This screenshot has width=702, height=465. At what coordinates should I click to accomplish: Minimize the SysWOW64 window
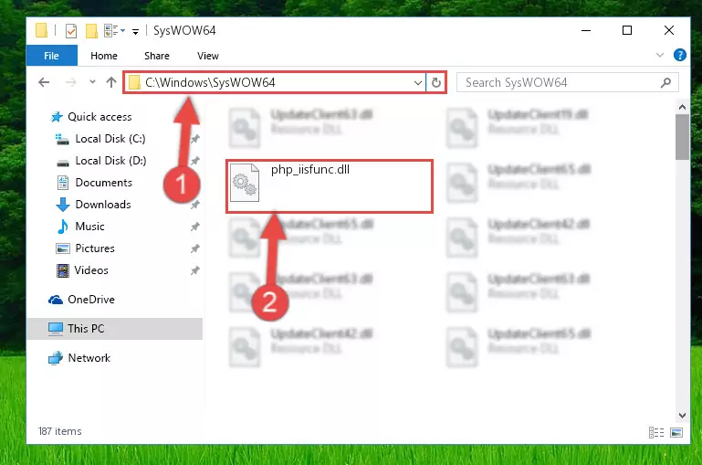click(586, 30)
